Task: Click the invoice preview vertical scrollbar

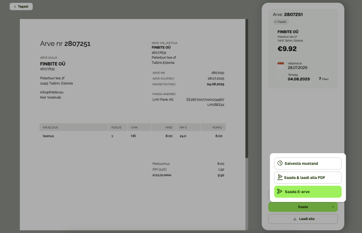Action: pyautogui.click(x=246, y=89)
